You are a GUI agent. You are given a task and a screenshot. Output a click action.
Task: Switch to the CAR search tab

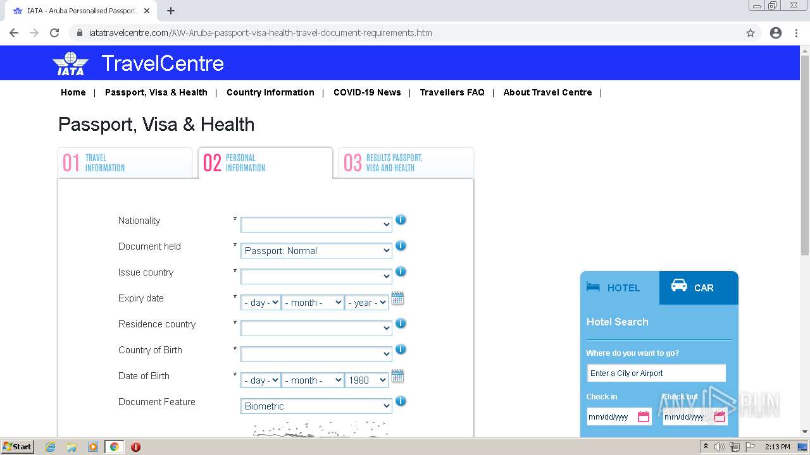tap(699, 288)
